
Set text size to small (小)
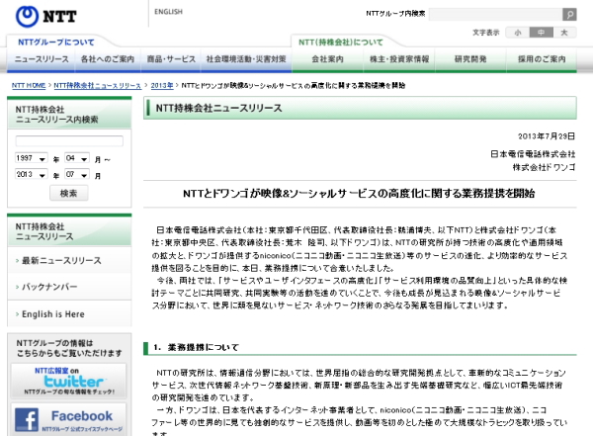pyautogui.click(x=518, y=33)
